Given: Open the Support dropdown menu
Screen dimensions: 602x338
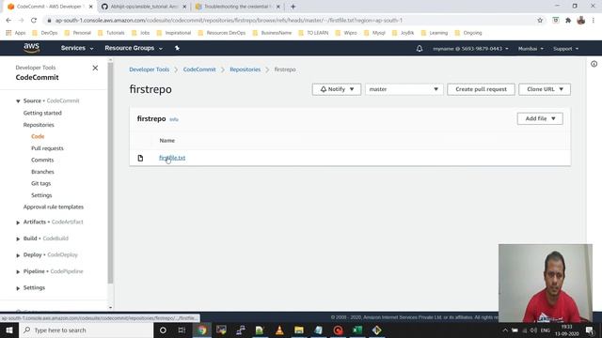Looking at the screenshot, I should 566,49.
